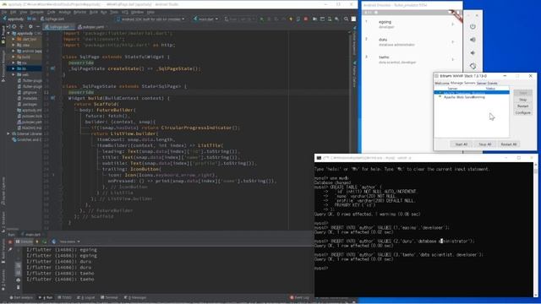Click hot reload lightning icon in Run panel
541x304 pixels.
pyautogui.click(x=37, y=242)
